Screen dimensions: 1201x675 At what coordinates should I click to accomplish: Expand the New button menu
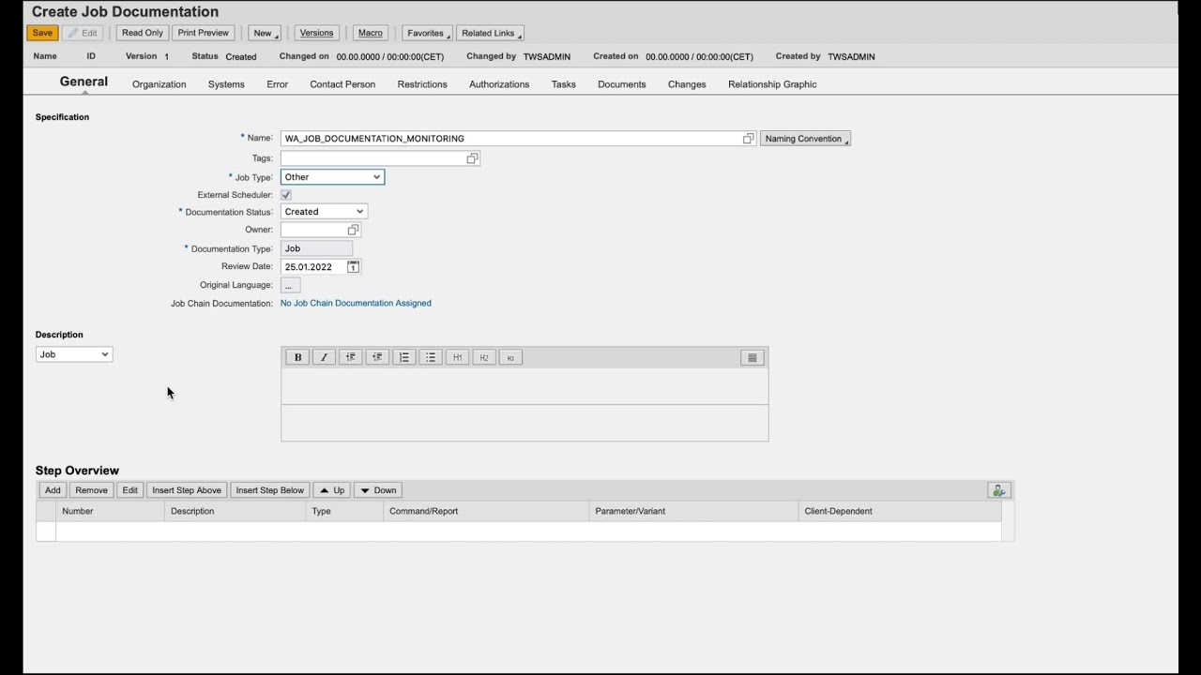265,33
